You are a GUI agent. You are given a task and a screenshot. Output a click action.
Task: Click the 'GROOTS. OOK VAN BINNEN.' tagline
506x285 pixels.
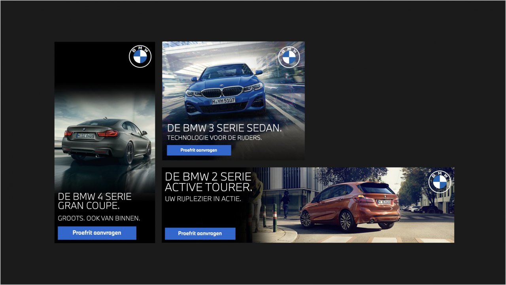(99, 218)
